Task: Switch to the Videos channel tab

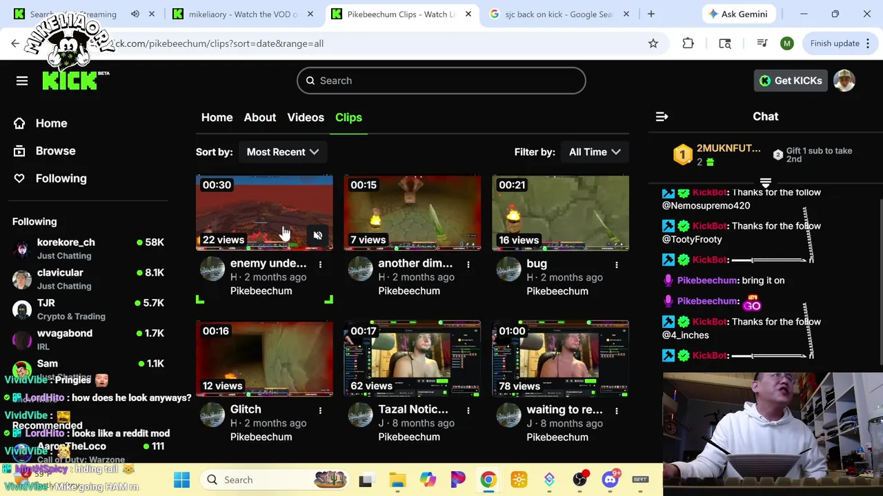Action: pos(306,117)
